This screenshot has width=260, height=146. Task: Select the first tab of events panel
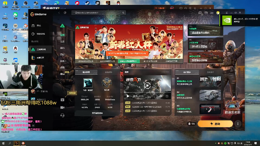point(187,72)
